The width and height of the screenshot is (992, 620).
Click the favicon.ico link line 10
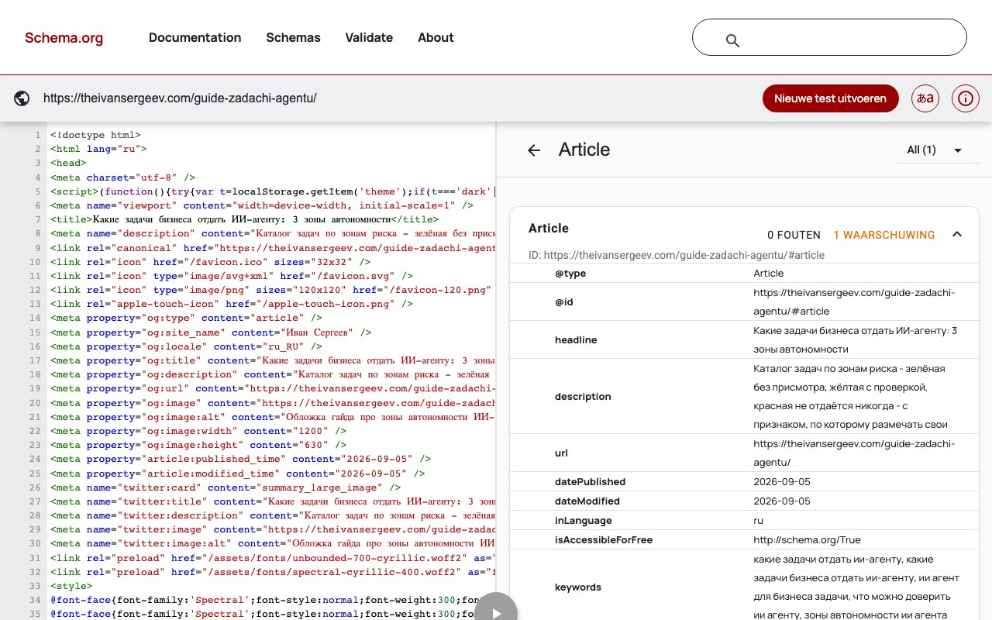click(211, 262)
